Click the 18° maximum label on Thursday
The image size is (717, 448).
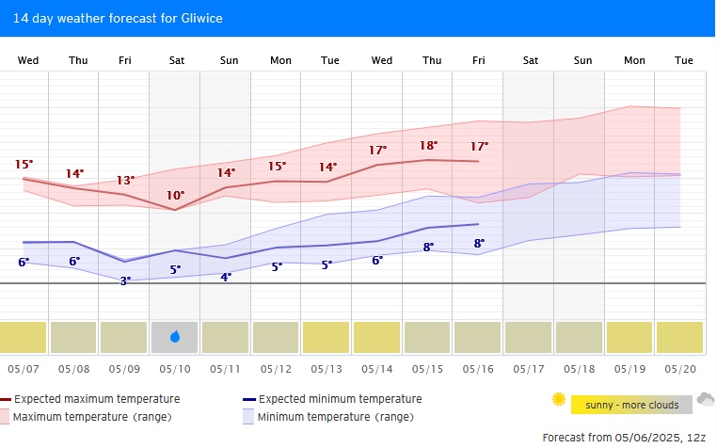[428, 146]
